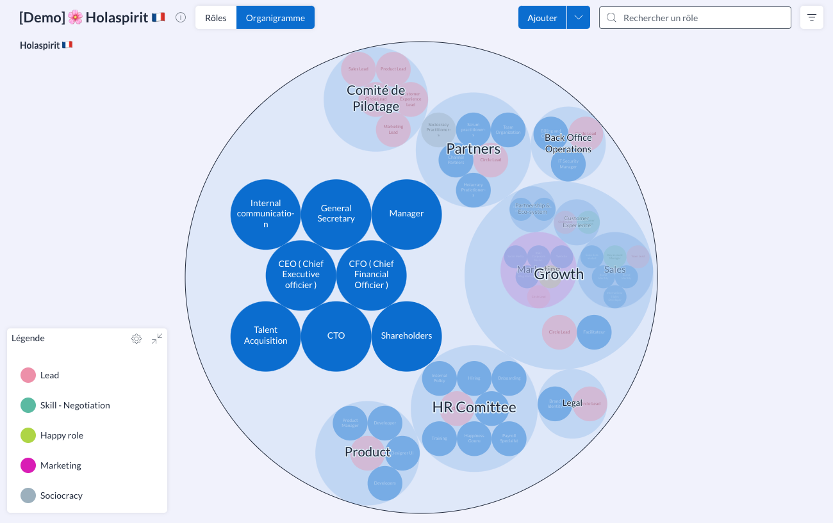Image resolution: width=833 pixels, height=523 pixels.
Task: Open the legend settings gear
Action: pos(136,339)
